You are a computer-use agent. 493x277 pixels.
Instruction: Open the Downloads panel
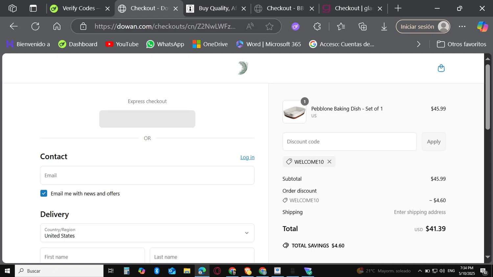[384, 26]
